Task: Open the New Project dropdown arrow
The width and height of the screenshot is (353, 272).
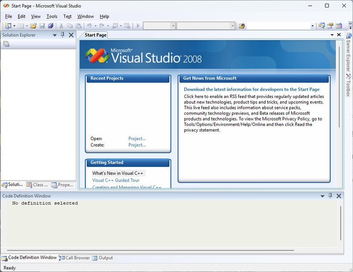Action: pyautogui.click(x=14, y=26)
